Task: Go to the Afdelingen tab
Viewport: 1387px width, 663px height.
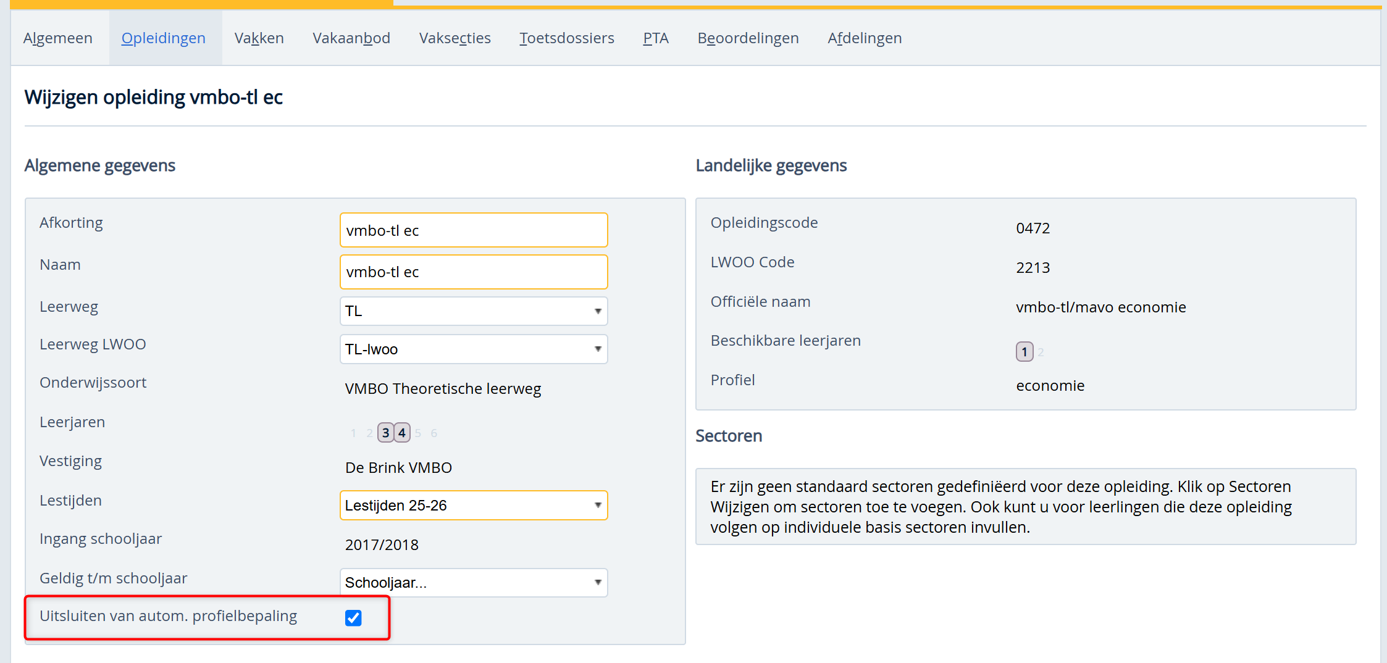Action: coord(865,38)
